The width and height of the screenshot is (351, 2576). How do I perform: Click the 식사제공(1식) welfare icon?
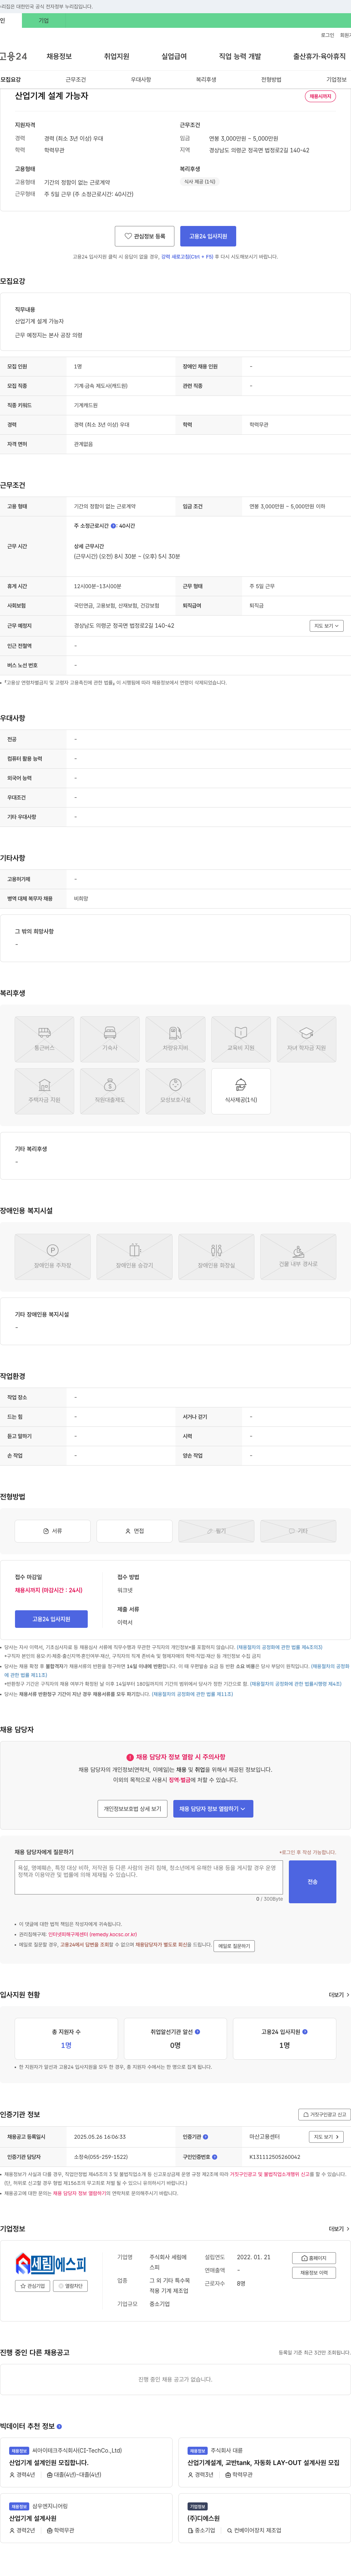pyautogui.click(x=240, y=1091)
